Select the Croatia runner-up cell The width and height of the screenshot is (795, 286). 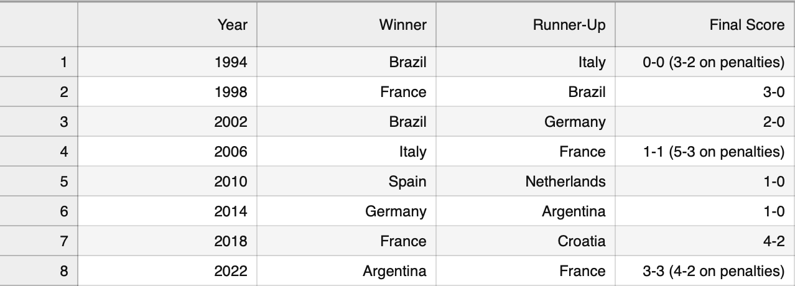[x=526, y=241]
